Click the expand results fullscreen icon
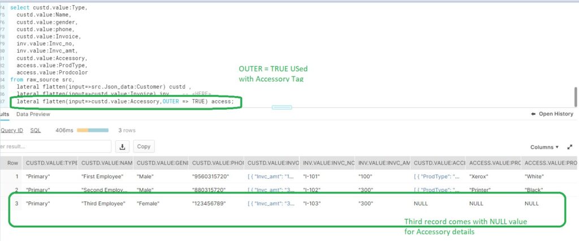579x241 pixels. click(569, 147)
